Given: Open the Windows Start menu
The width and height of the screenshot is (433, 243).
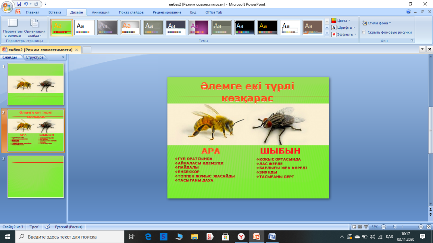Looking at the screenshot, I should point(7,237).
